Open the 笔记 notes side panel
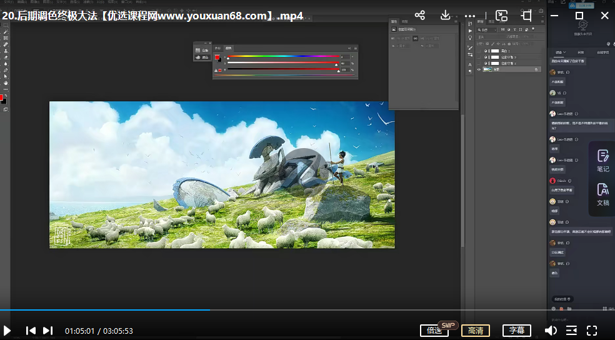 (602, 161)
